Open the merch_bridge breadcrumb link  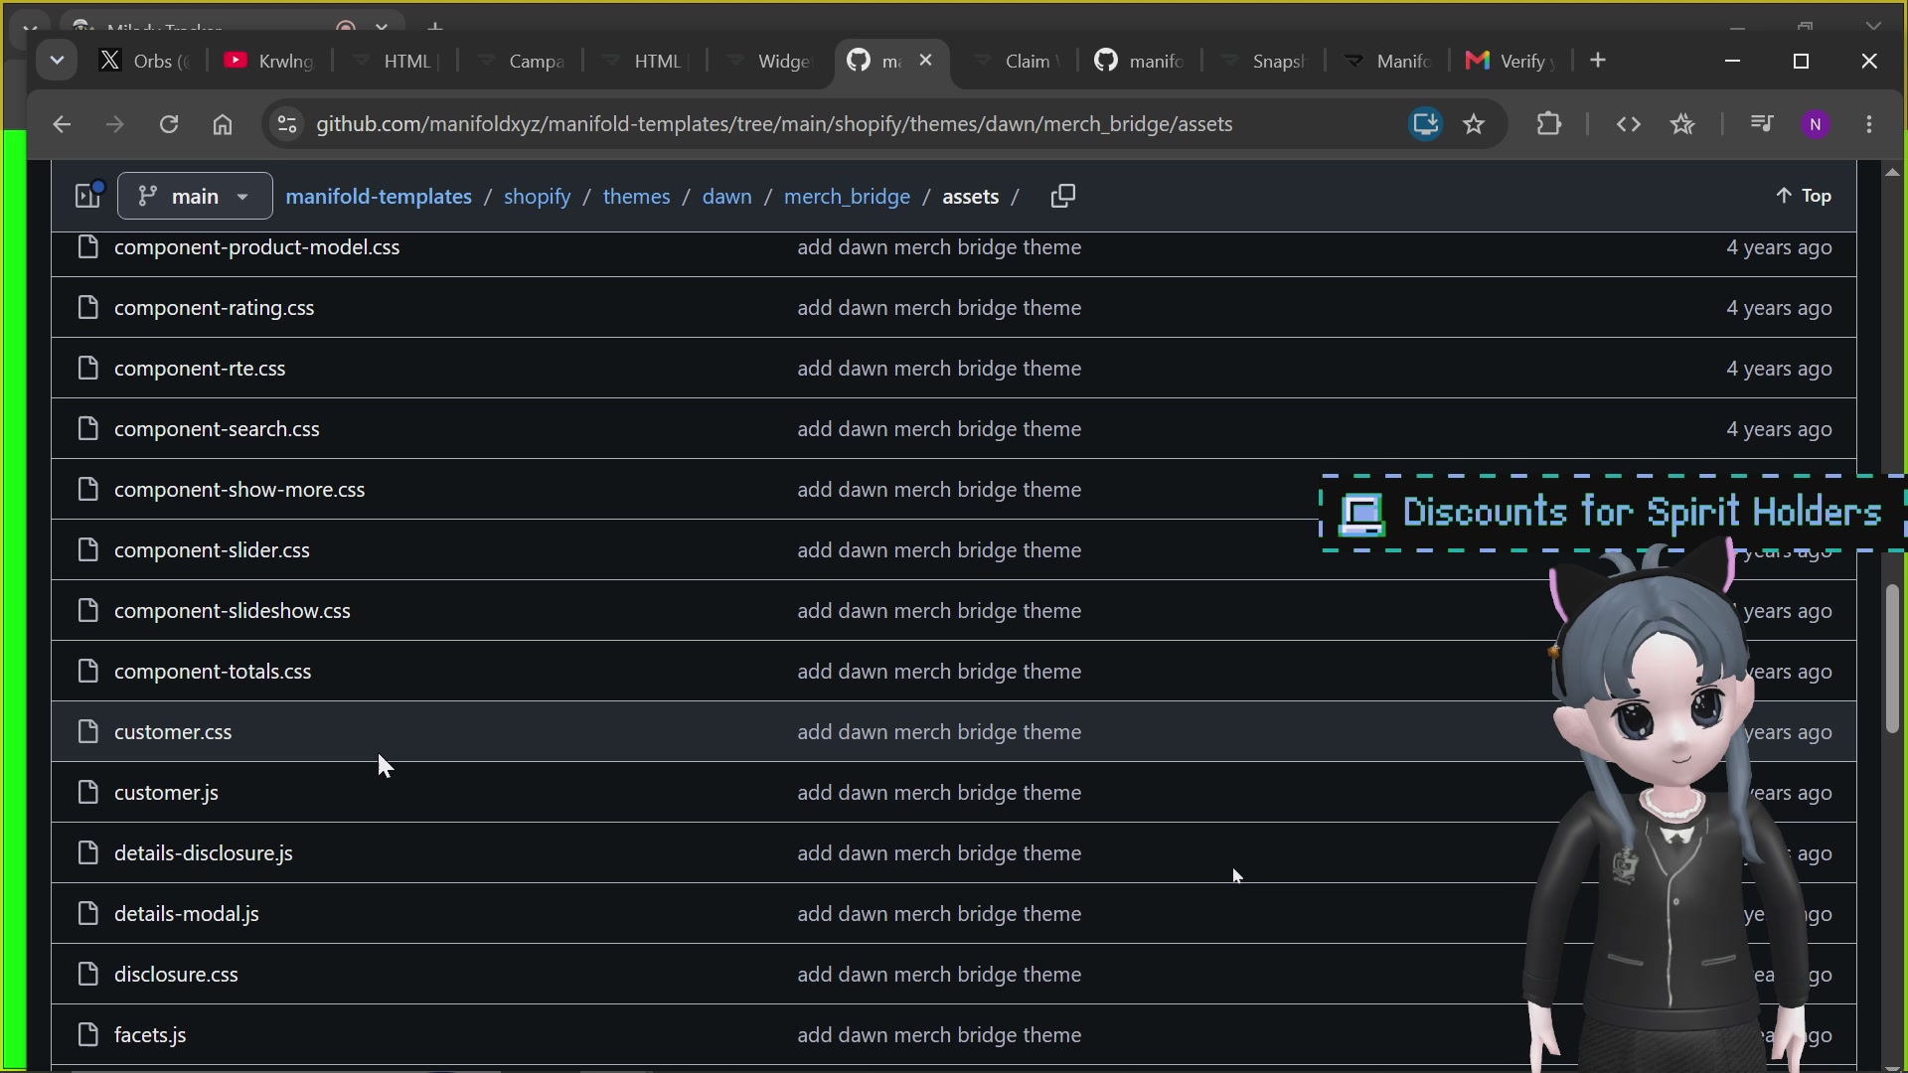(x=847, y=197)
